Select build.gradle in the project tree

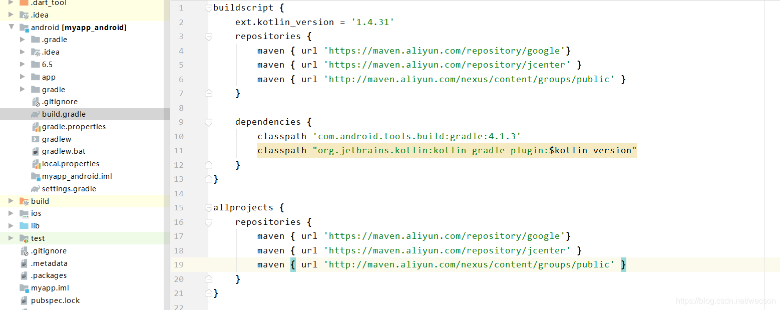click(x=64, y=114)
